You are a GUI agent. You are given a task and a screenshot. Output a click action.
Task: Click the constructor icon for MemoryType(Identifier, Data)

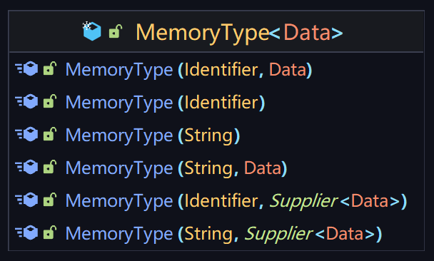pyautogui.click(x=26, y=68)
